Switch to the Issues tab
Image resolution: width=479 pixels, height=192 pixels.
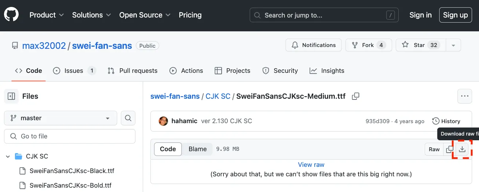click(74, 71)
